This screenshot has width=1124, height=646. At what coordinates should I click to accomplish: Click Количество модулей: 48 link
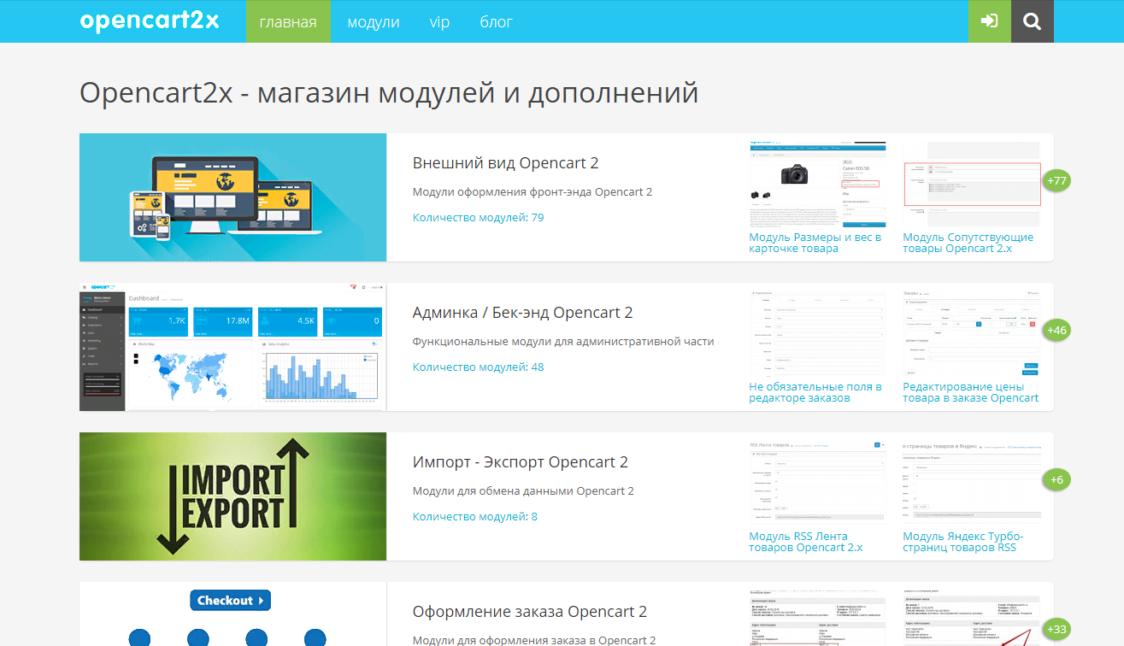click(x=479, y=367)
